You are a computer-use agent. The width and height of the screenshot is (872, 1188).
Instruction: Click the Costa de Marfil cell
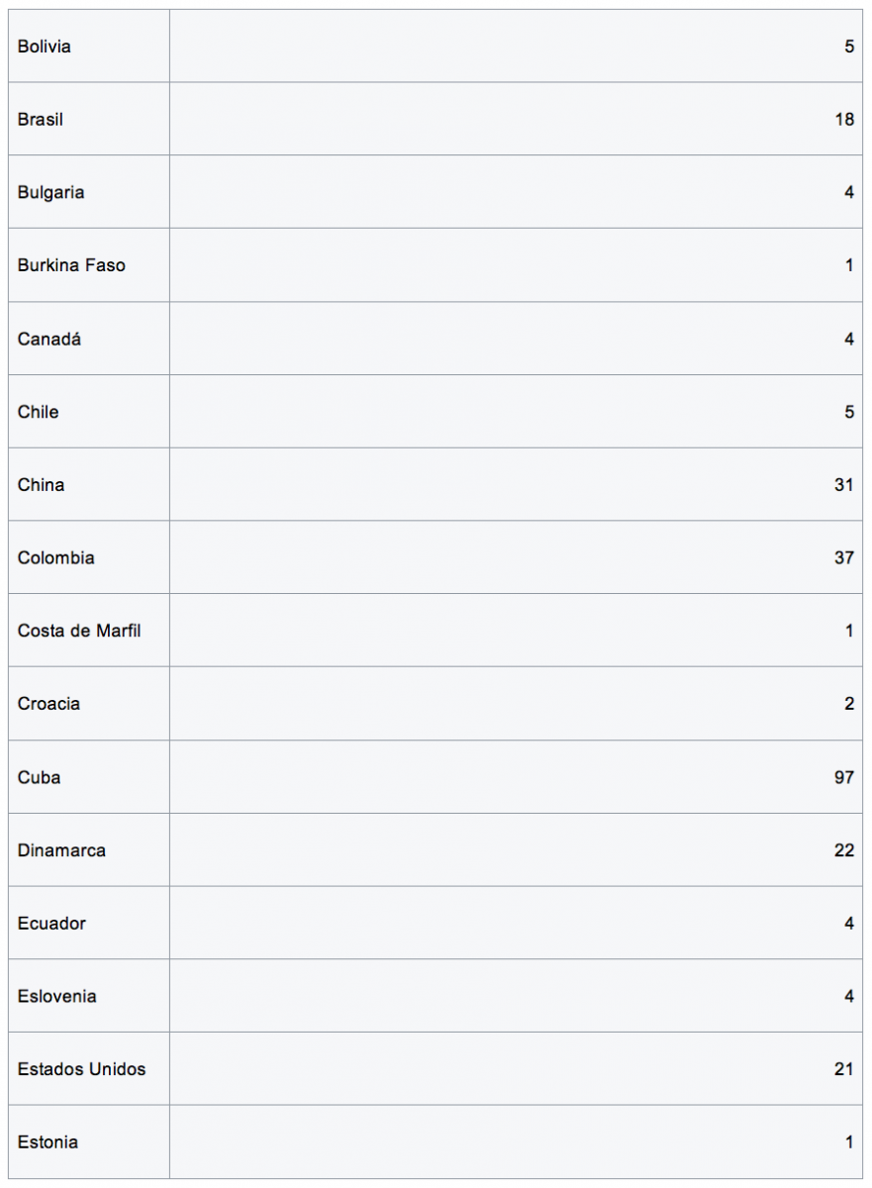(x=79, y=631)
